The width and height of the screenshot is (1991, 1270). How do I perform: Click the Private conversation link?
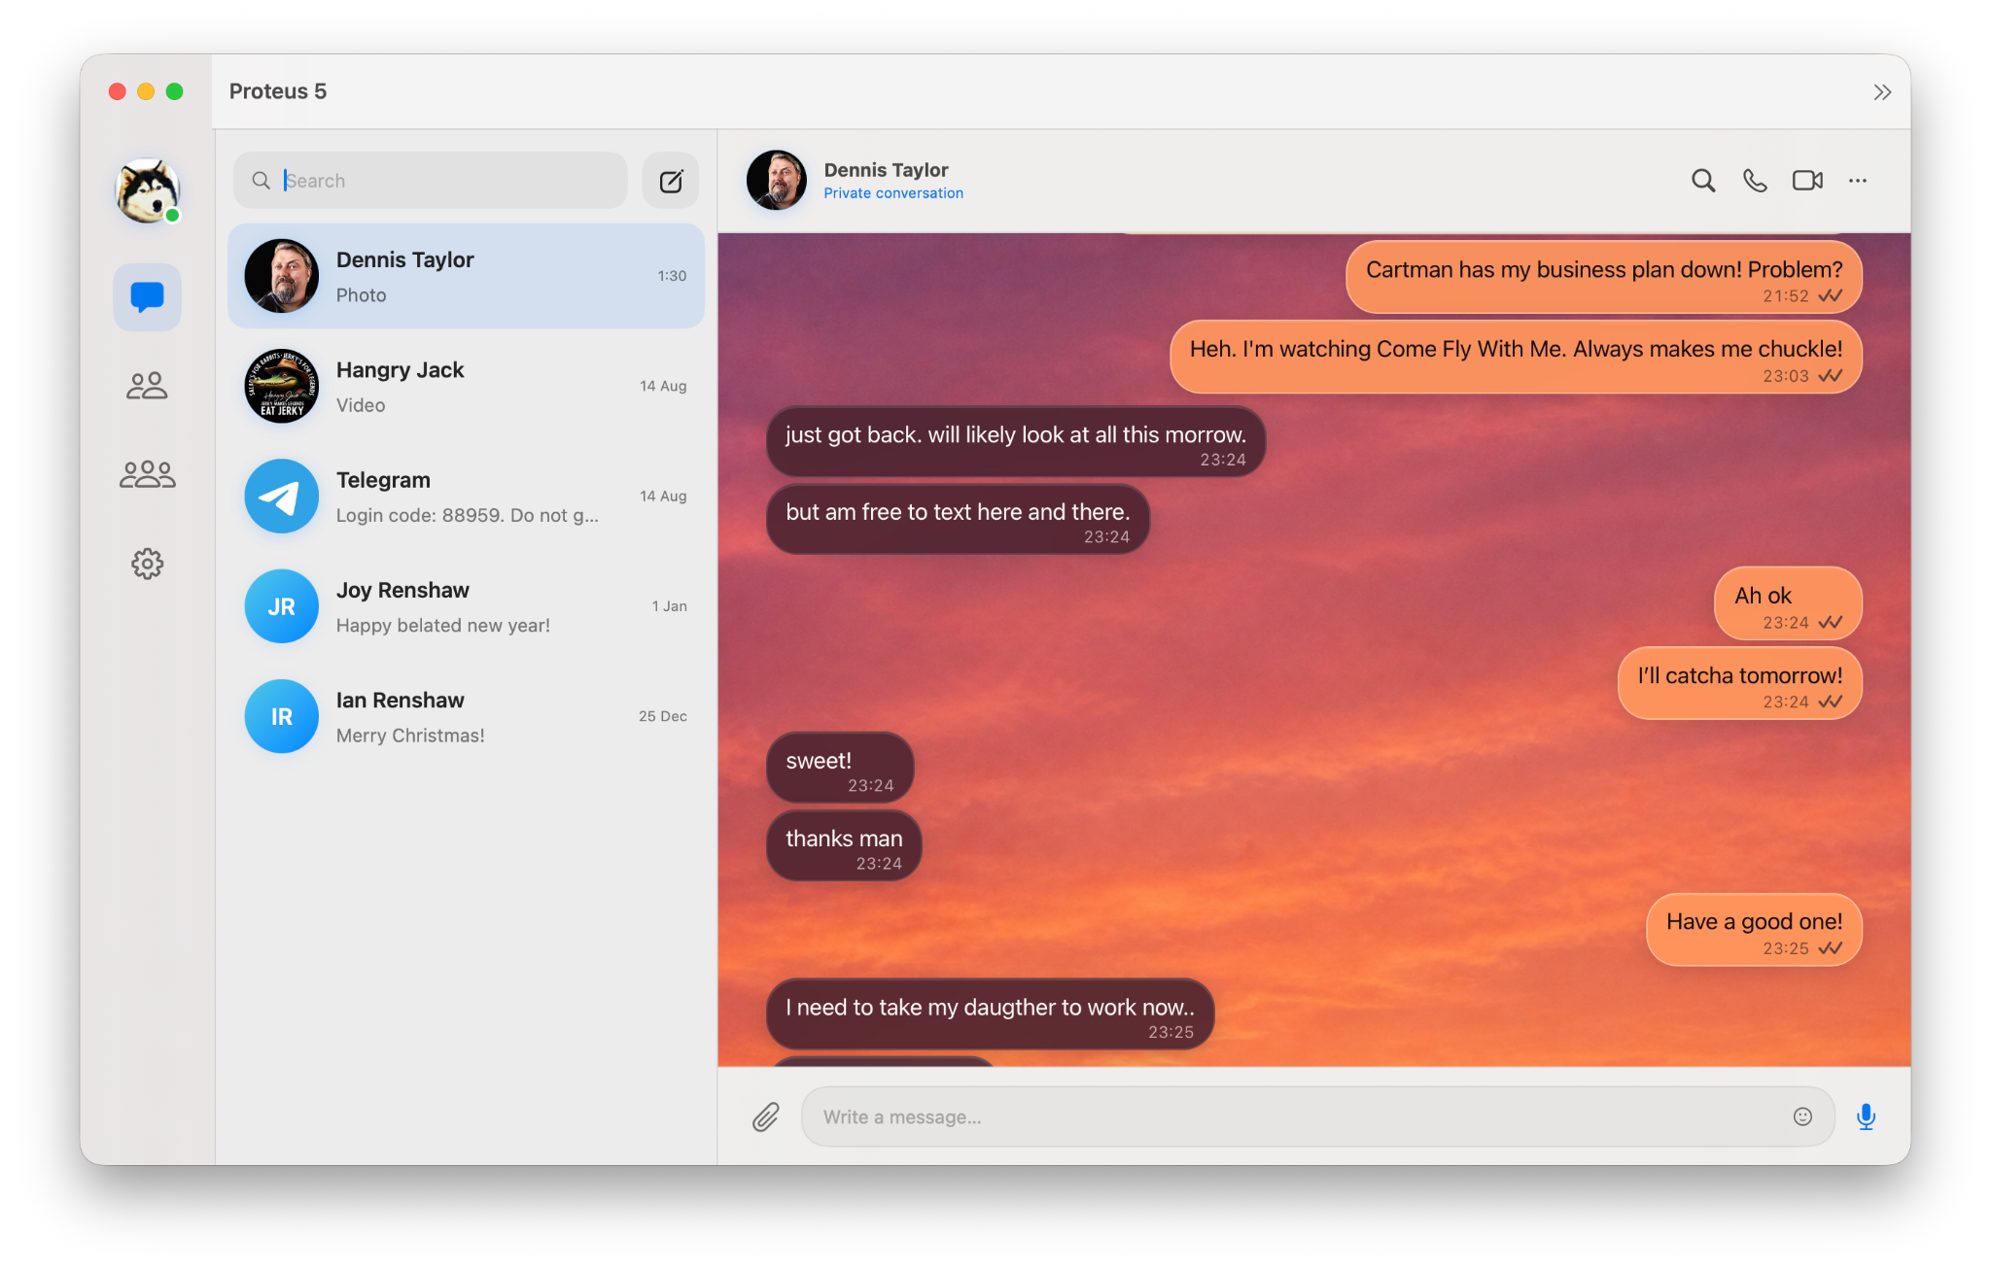coord(893,193)
